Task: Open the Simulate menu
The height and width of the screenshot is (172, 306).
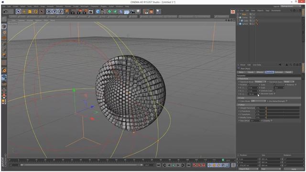Action: (59, 6)
